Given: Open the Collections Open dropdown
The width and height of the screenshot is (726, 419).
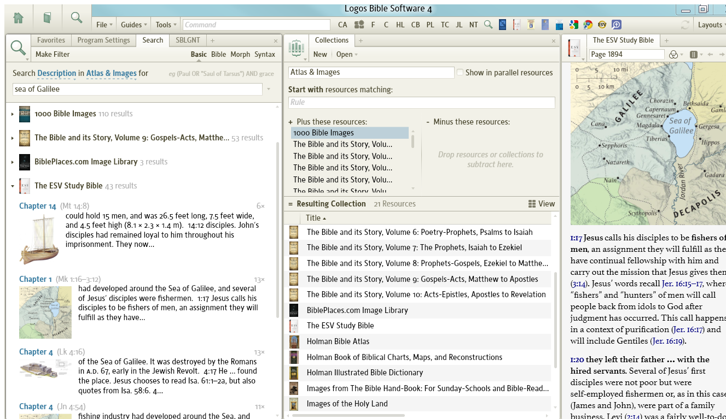Looking at the screenshot, I should click(347, 55).
